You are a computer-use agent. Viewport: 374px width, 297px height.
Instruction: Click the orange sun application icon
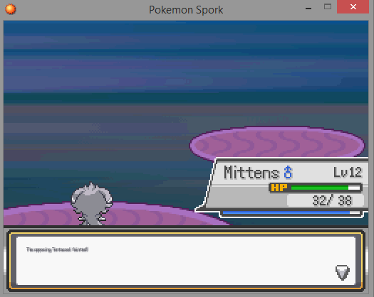tap(10, 9)
